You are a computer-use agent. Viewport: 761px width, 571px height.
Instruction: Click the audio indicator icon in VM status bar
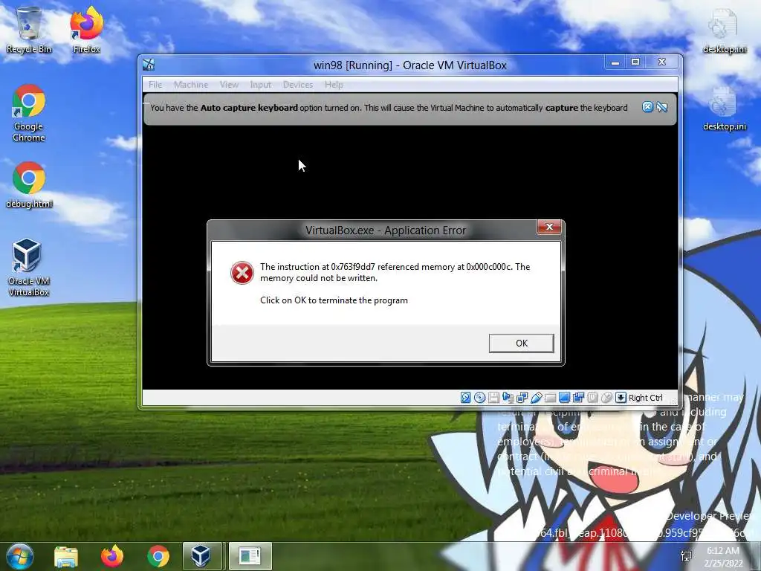pyautogui.click(x=508, y=398)
